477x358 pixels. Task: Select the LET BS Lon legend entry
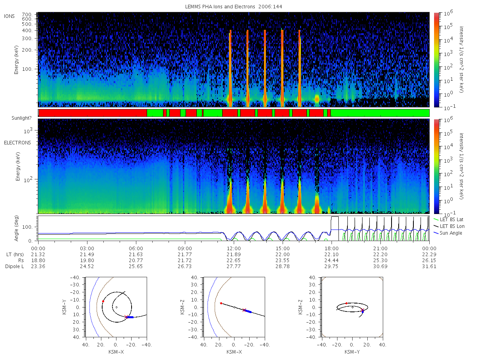coord(448,226)
